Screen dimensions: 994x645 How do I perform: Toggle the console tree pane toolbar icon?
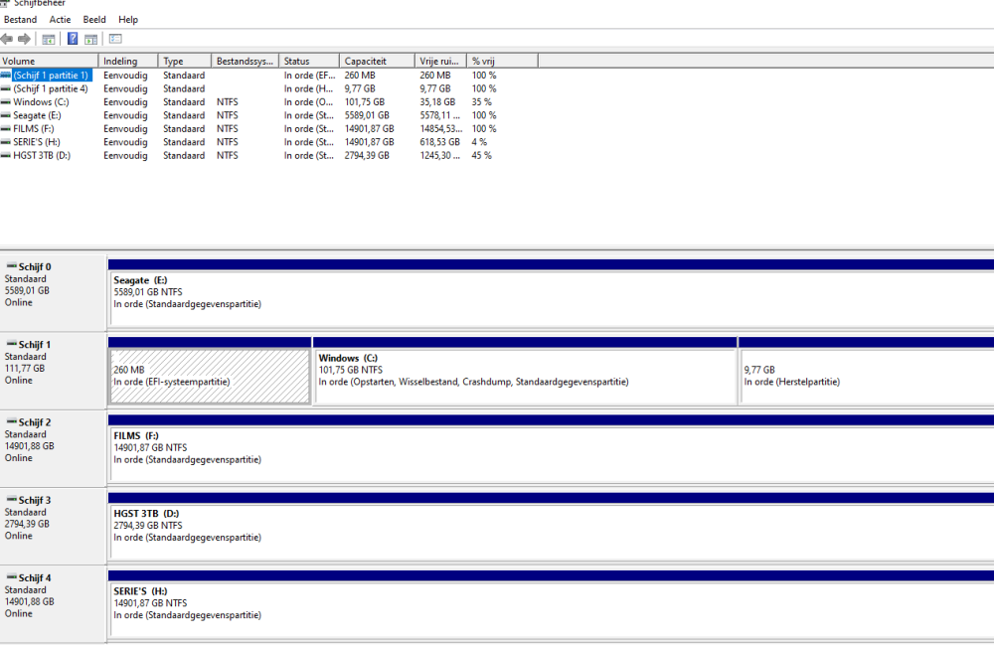pyautogui.click(x=48, y=39)
